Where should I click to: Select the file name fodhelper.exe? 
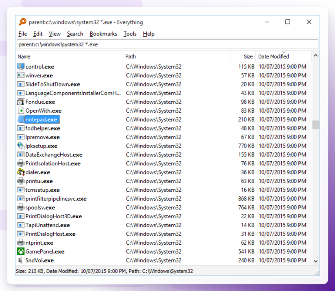tap(43, 128)
